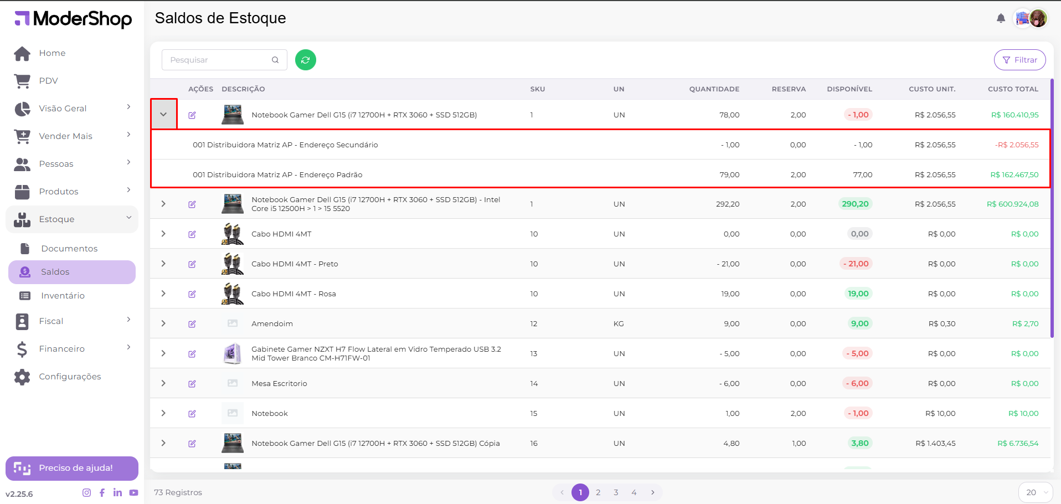This screenshot has width=1061, height=504.
Task: Click the green refresh button
Action: pos(306,60)
